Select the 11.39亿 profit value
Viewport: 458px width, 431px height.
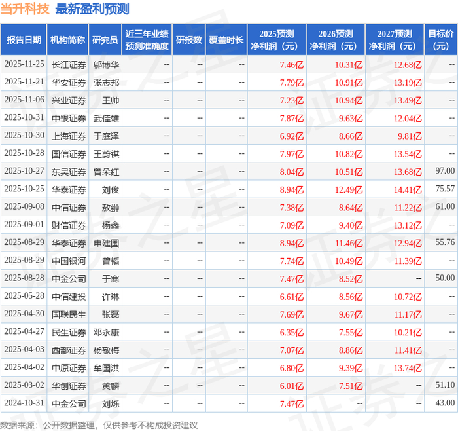pos(408,261)
